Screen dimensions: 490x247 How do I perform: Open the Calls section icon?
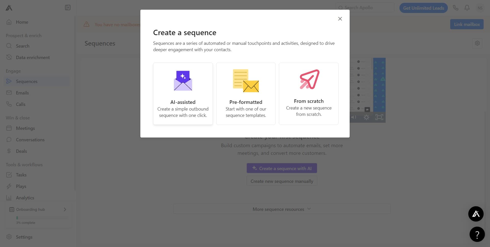(x=9, y=104)
